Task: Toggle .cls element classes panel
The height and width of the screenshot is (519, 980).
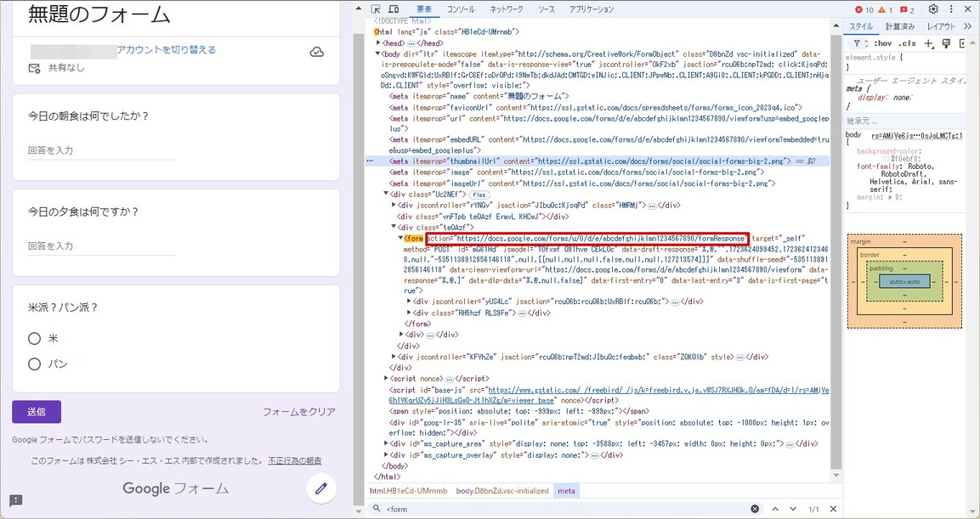Action: tap(906, 43)
